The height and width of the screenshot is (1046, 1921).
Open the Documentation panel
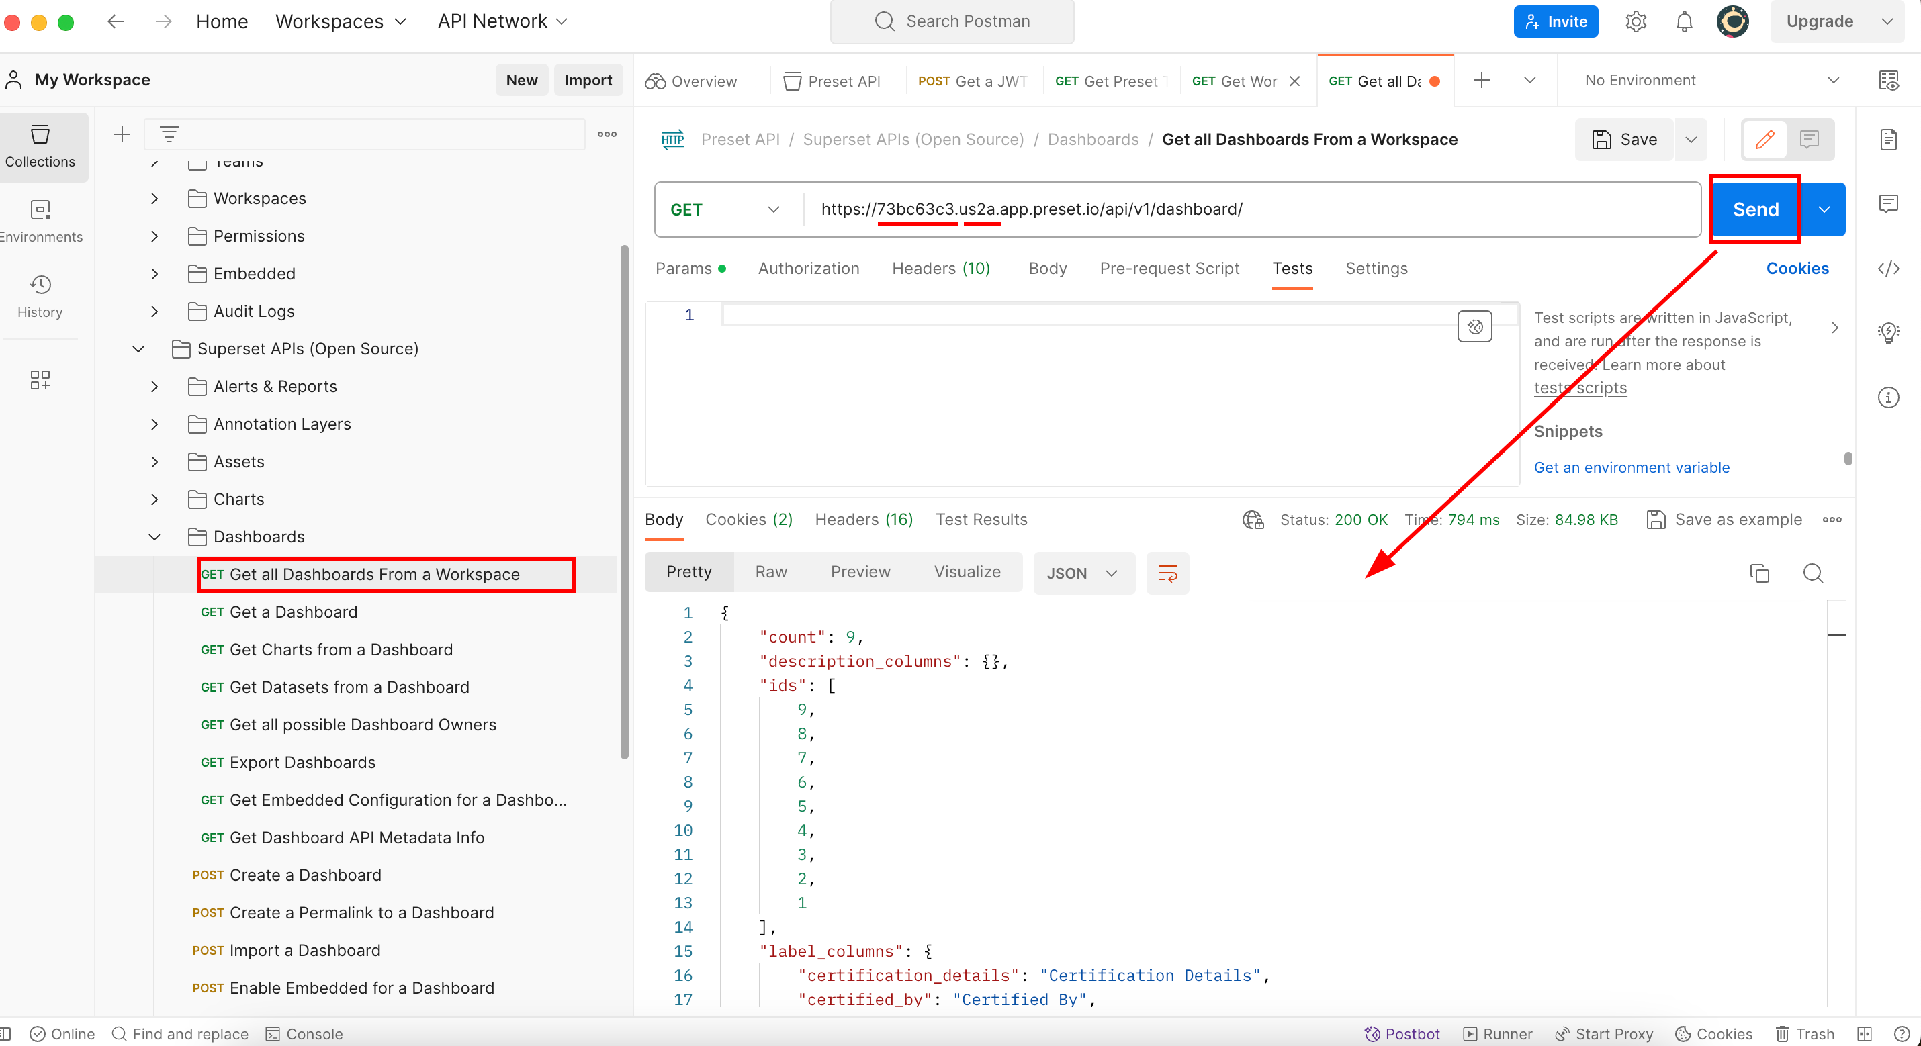[x=1890, y=140]
